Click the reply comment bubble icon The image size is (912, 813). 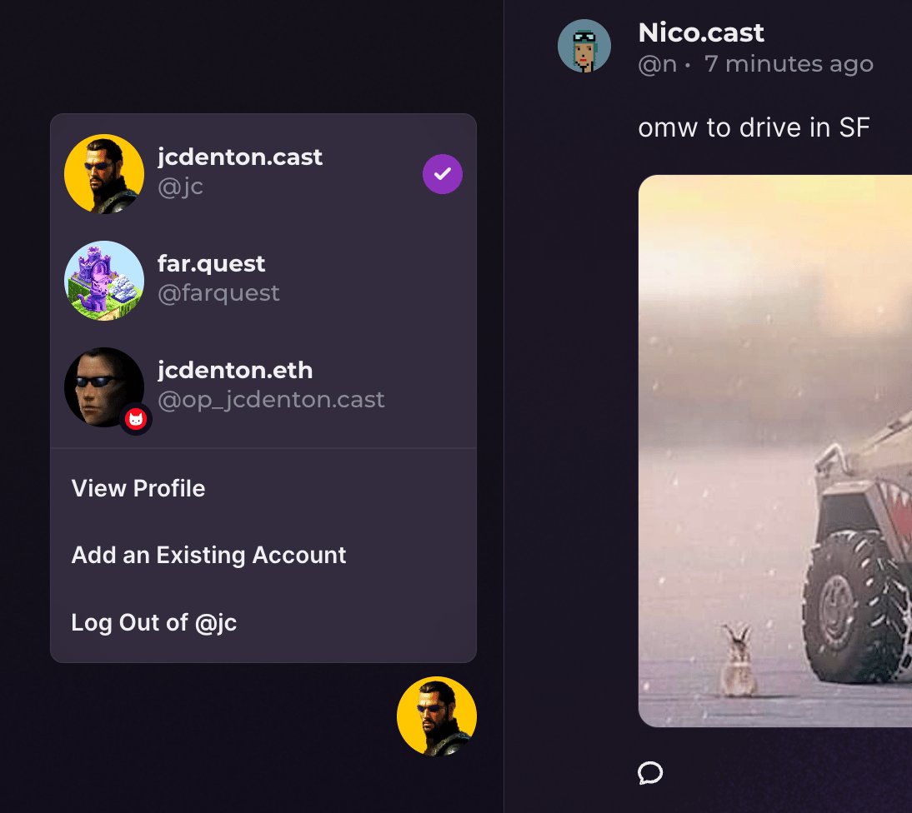pos(650,773)
